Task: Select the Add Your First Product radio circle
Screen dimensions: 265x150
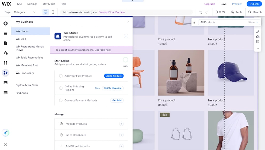Action: [x=61, y=76]
